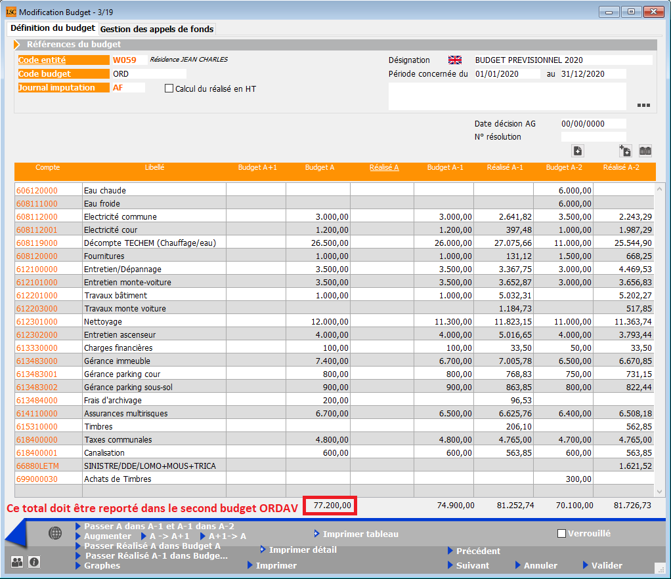
Task: Click the single add-document icon
Action: pos(578,151)
